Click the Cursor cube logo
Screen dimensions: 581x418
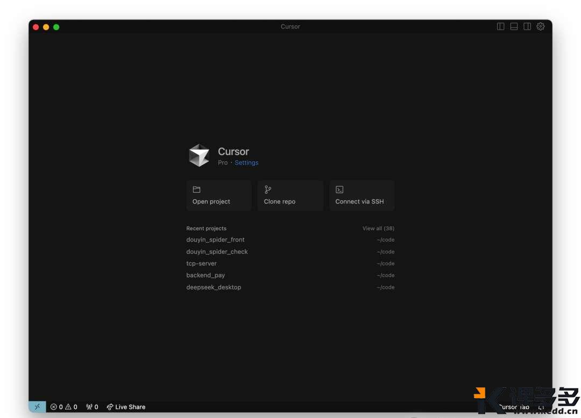point(199,155)
